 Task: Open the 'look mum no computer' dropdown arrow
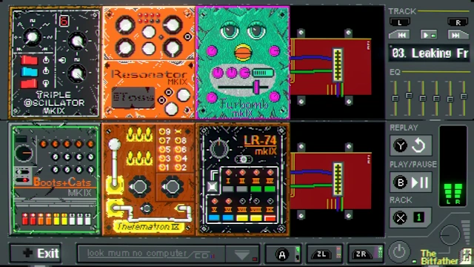tap(242, 254)
